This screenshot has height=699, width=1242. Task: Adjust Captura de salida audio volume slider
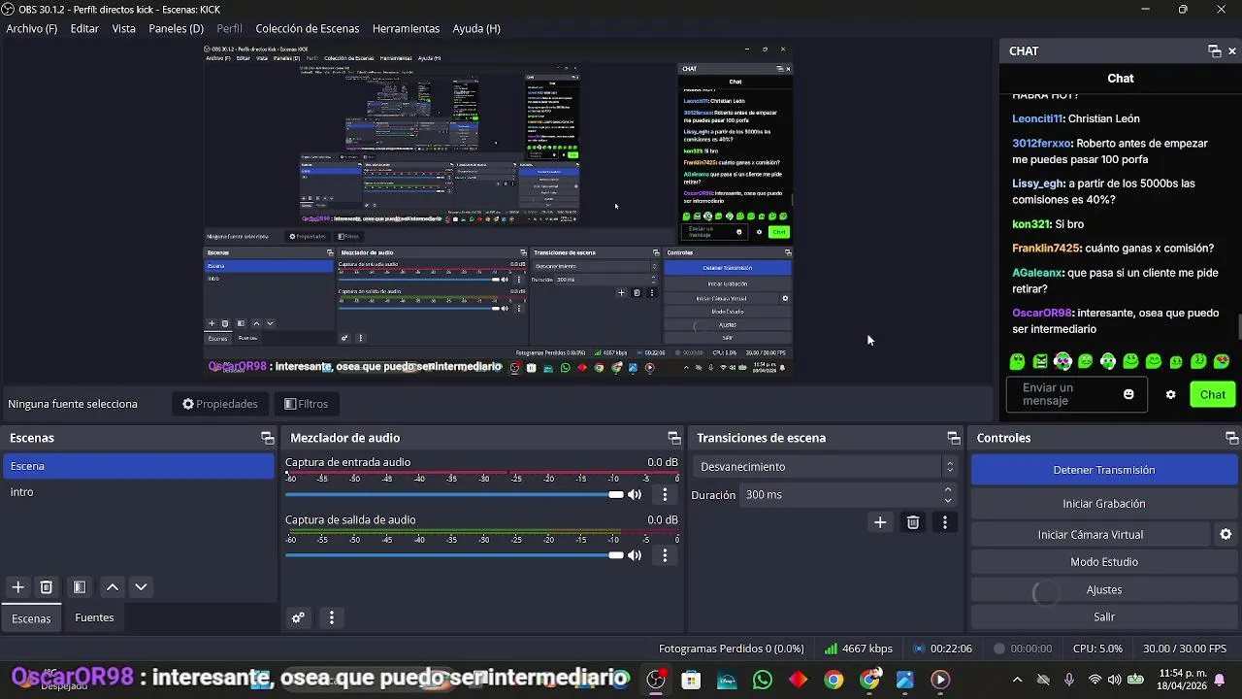pos(454,555)
